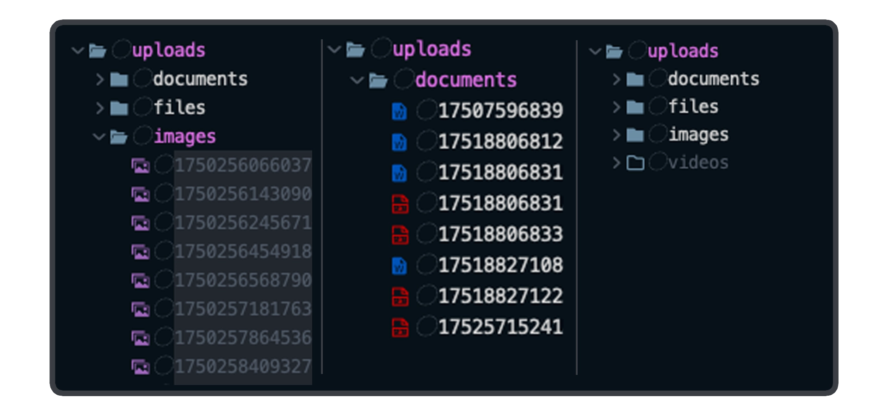The height and width of the screenshot is (416, 888).
Task: Collapse the documents folder in middle panel
Action: [357, 80]
